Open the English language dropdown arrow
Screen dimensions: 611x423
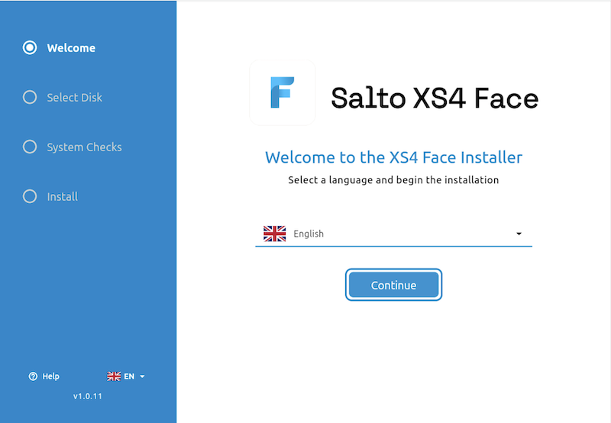point(519,234)
